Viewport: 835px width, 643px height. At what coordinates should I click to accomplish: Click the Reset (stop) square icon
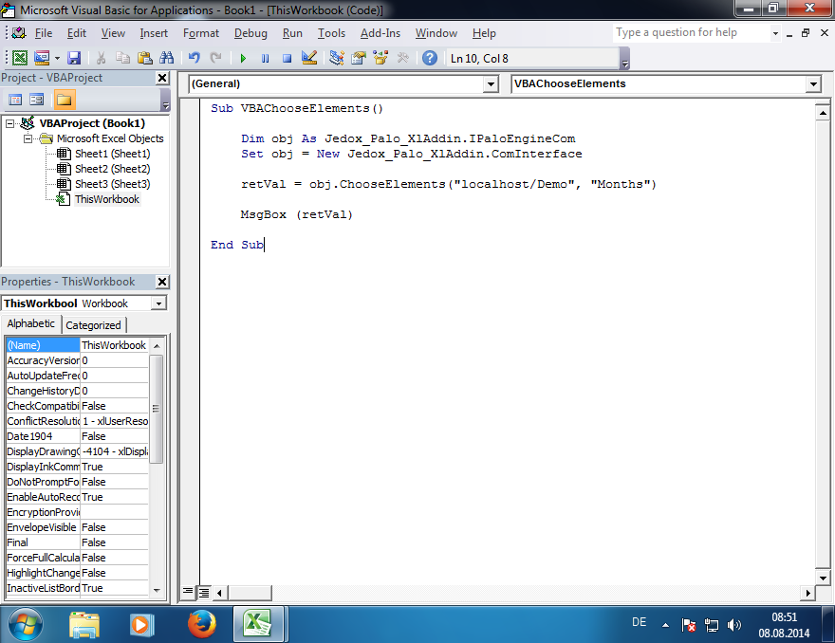click(x=287, y=59)
